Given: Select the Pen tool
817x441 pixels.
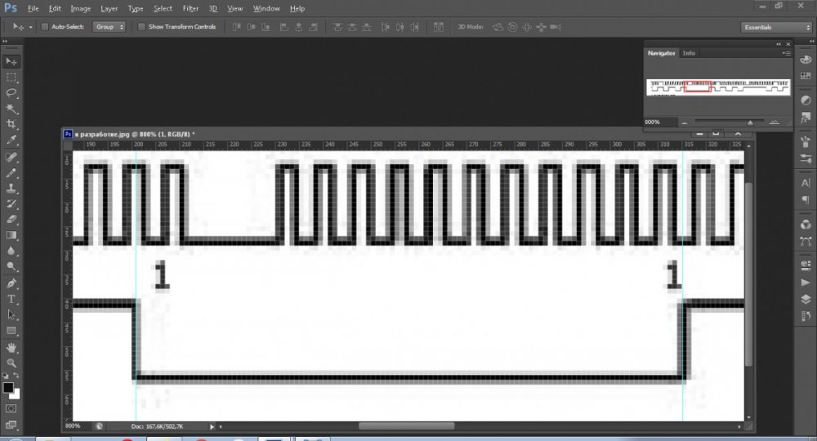Looking at the screenshot, I should [x=11, y=283].
